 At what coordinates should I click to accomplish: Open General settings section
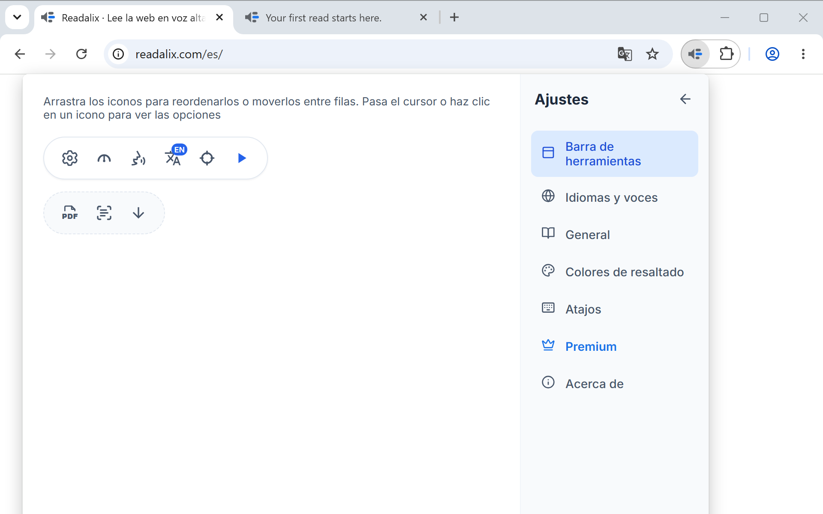(x=614, y=235)
